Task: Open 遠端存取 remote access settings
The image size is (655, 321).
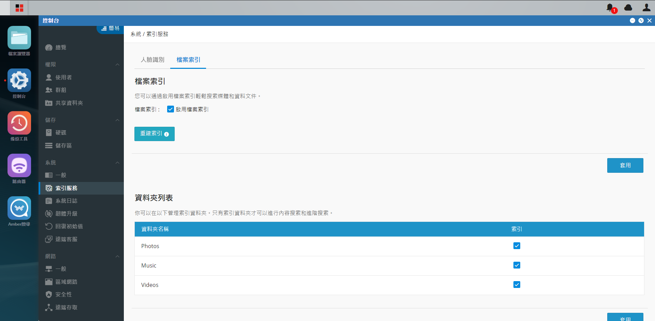Action: point(81,307)
